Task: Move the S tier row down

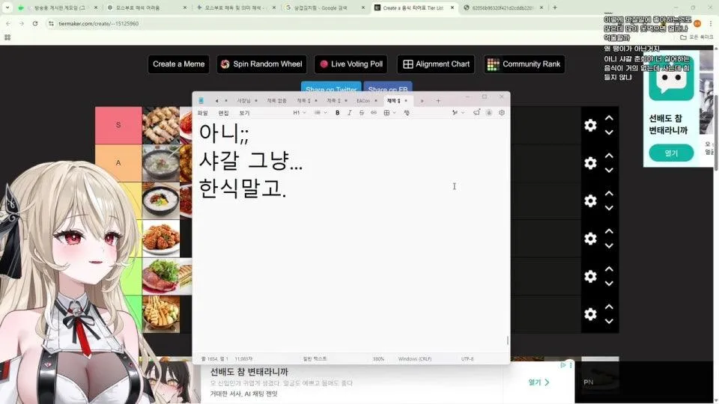Action: (x=609, y=132)
